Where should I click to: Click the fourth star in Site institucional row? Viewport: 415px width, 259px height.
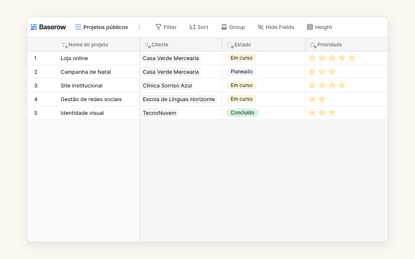click(342, 85)
